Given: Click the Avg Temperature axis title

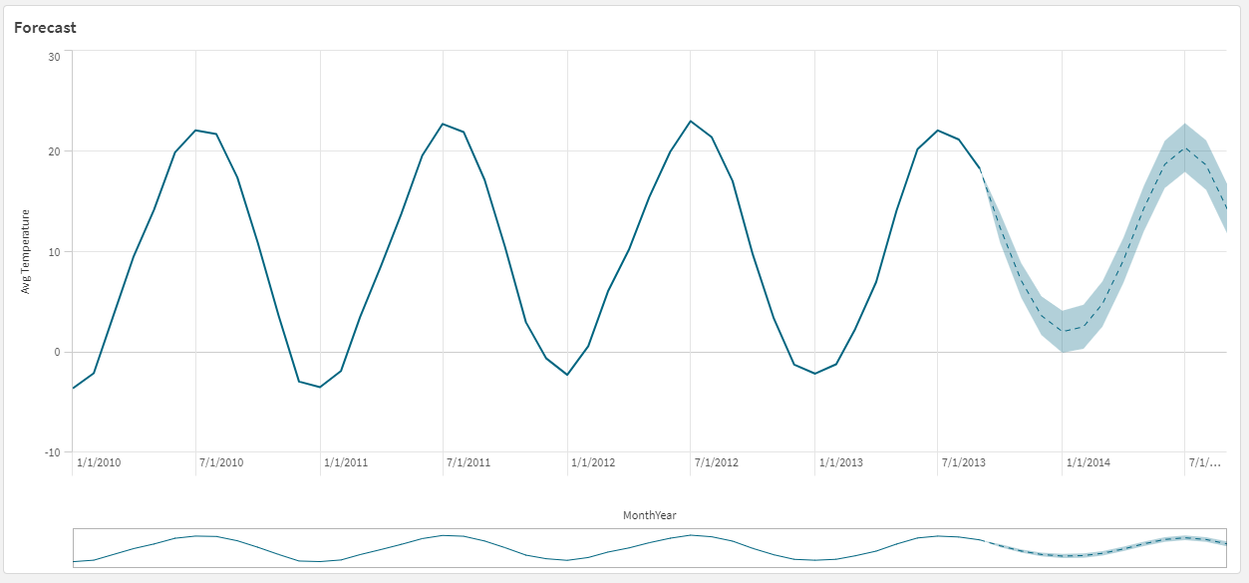Looking at the screenshot, I should click(27, 251).
